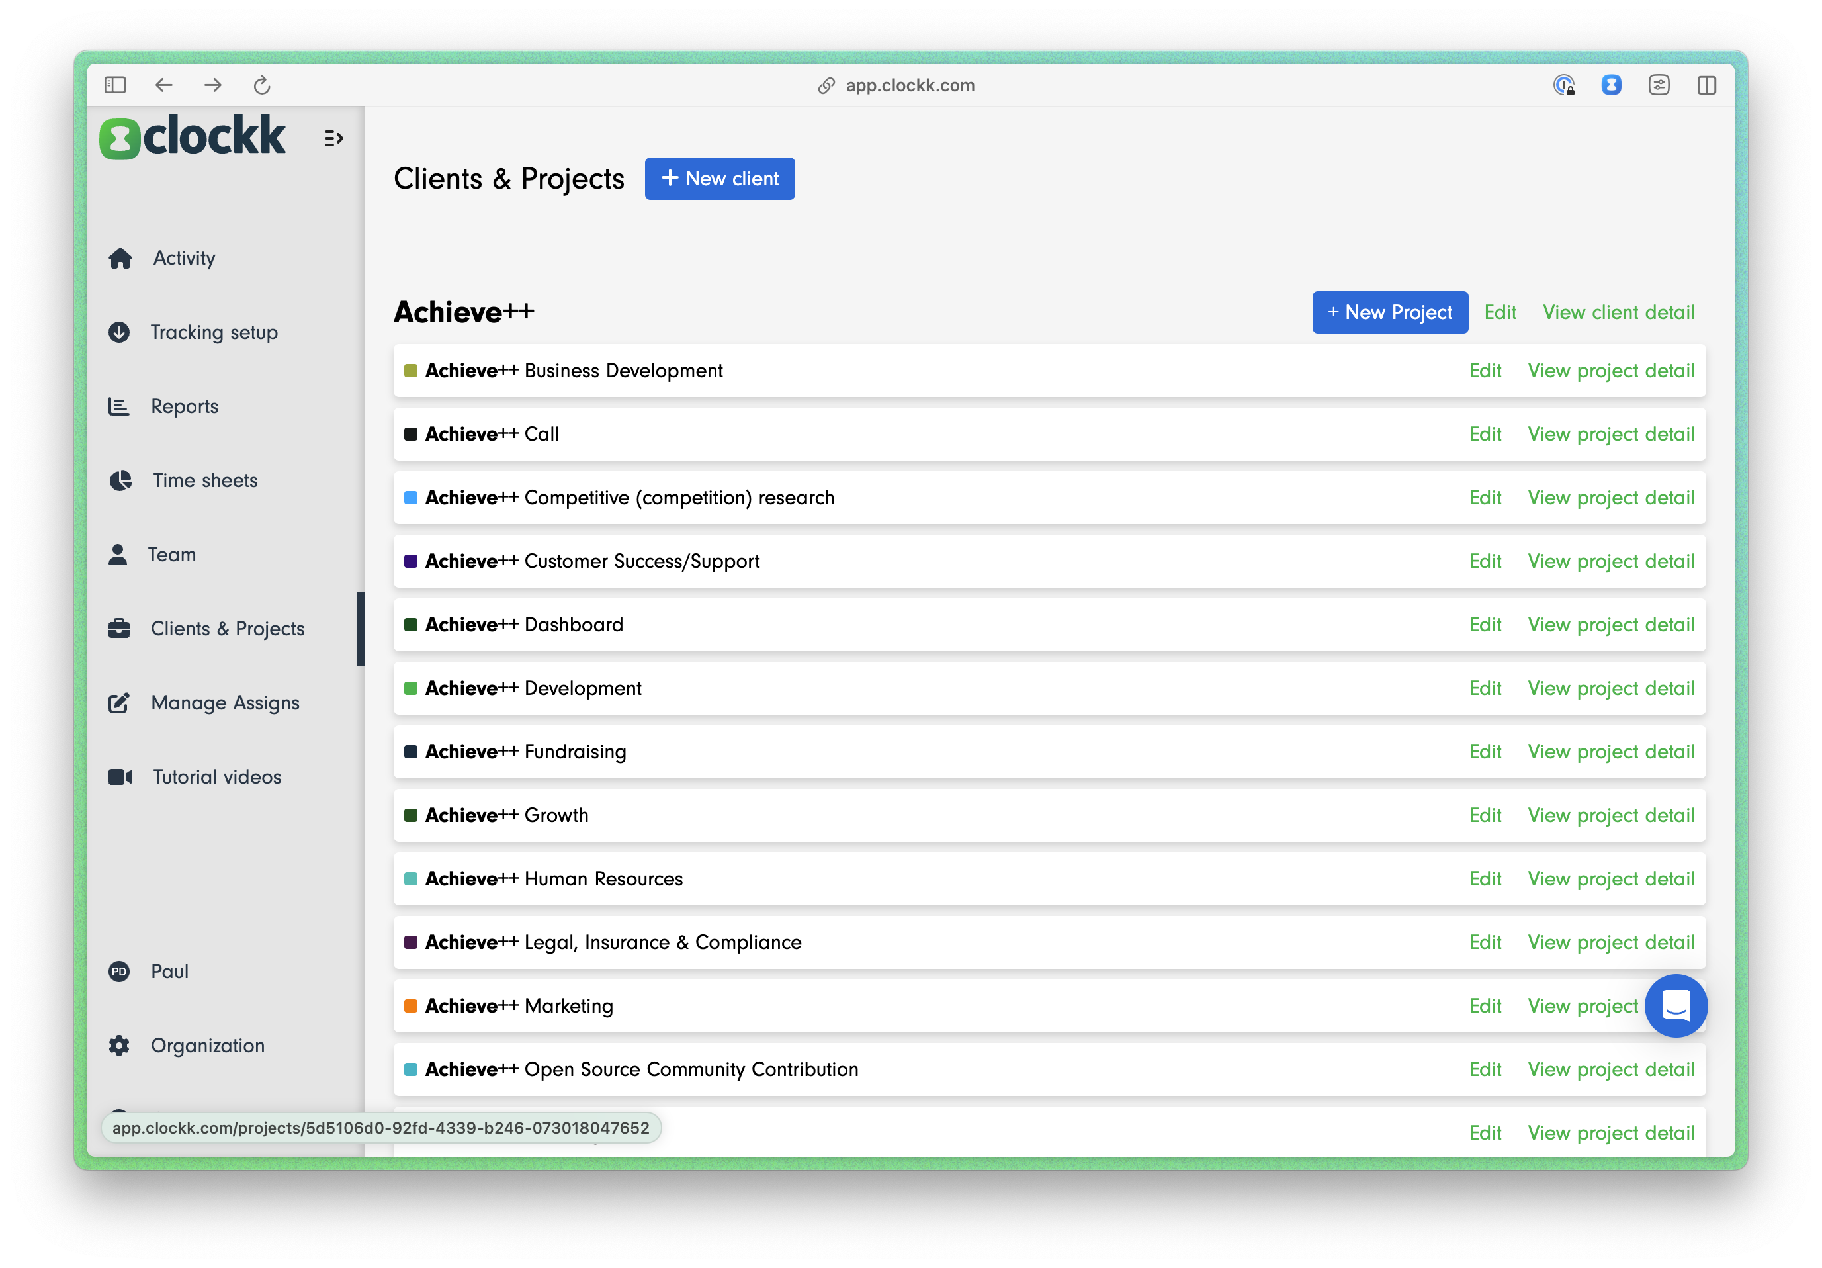
Task: Collapse the sidebar with the arrow icon
Action: pos(333,138)
